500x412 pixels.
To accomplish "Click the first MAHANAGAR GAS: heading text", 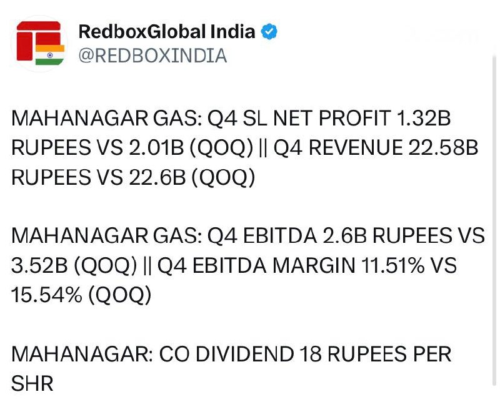I will click(x=107, y=118).
